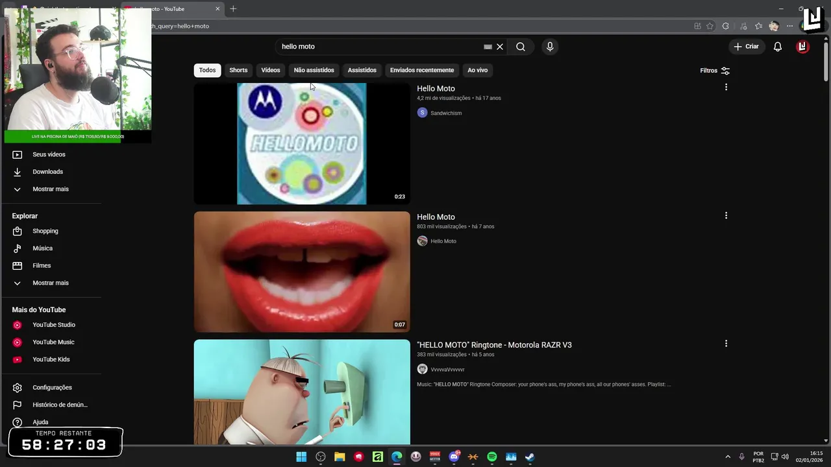Play the red lips video thumbnail
This screenshot has height=467, width=831.
302,272
